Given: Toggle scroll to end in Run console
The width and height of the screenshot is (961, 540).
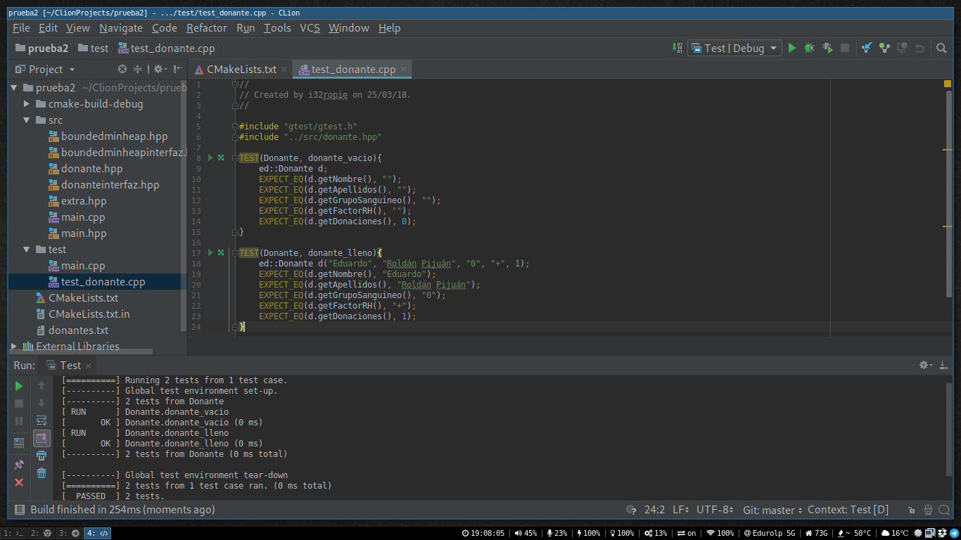Looking at the screenshot, I should [42, 438].
